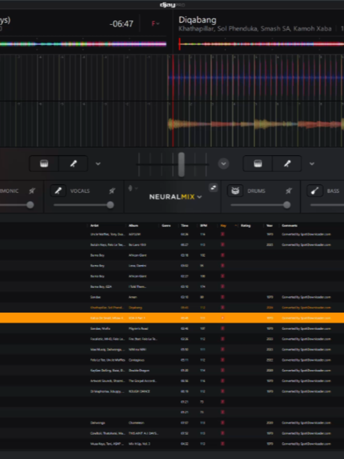Viewport: 344px width, 459px height.
Task: Select the ROUGH DANCE row
Action: [172, 391]
